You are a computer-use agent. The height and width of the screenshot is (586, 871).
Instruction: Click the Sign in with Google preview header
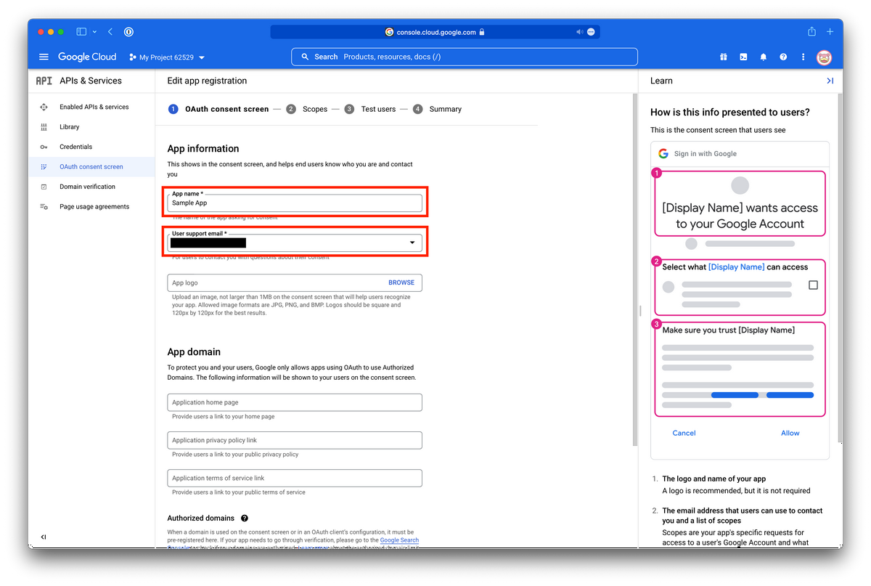point(740,154)
